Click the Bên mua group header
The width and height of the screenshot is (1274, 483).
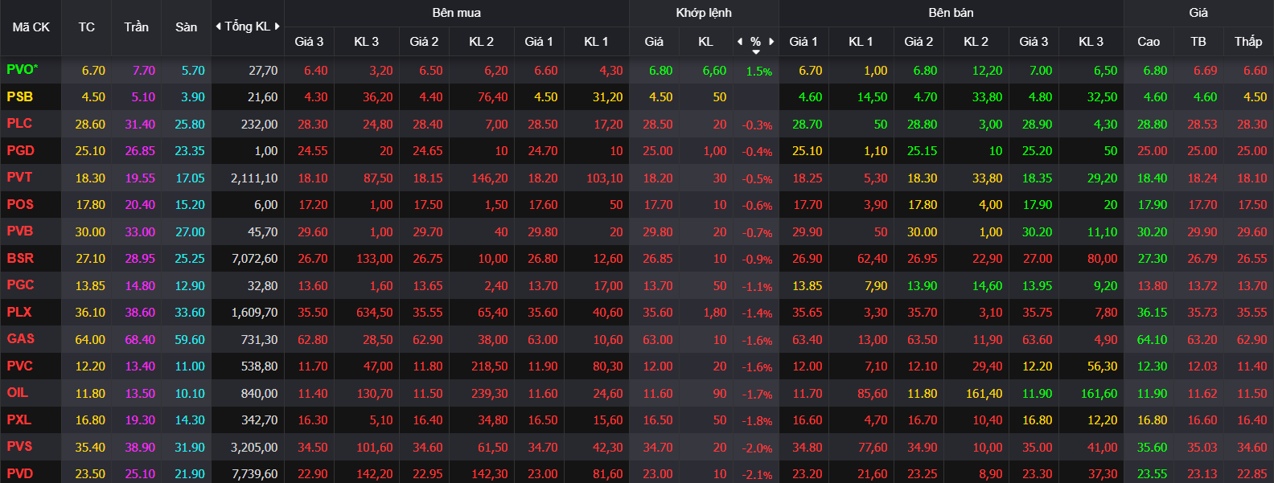(457, 13)
